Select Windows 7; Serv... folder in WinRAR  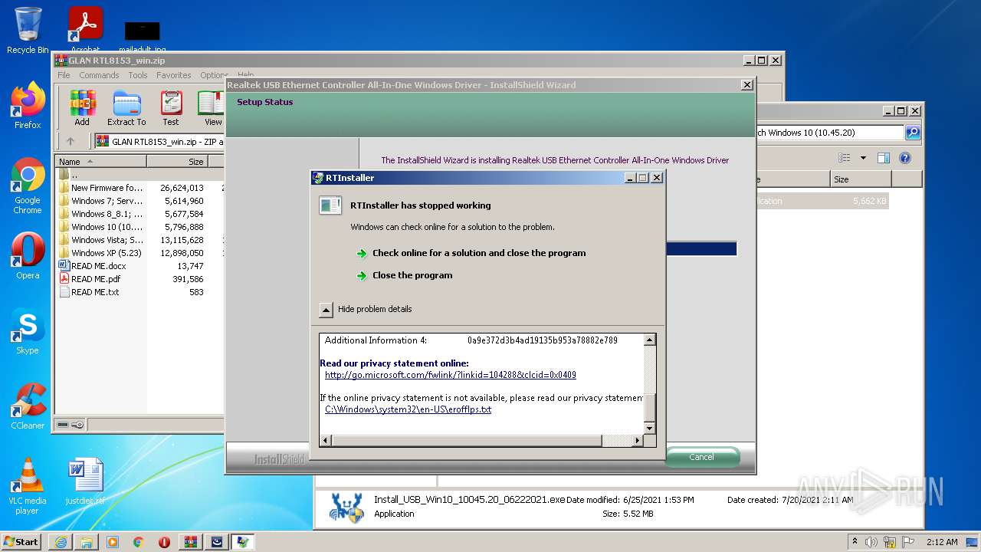coord(102,201)
